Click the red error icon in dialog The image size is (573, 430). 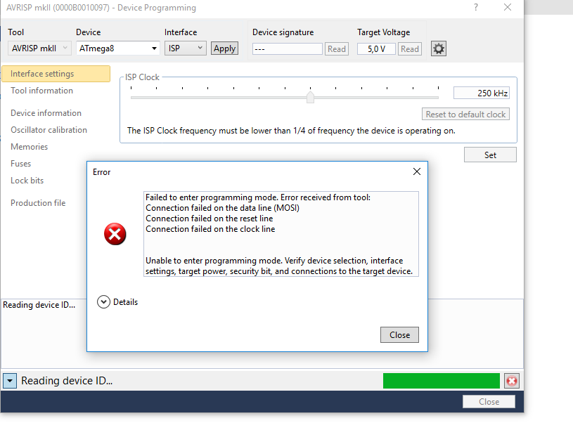(115, 234)
